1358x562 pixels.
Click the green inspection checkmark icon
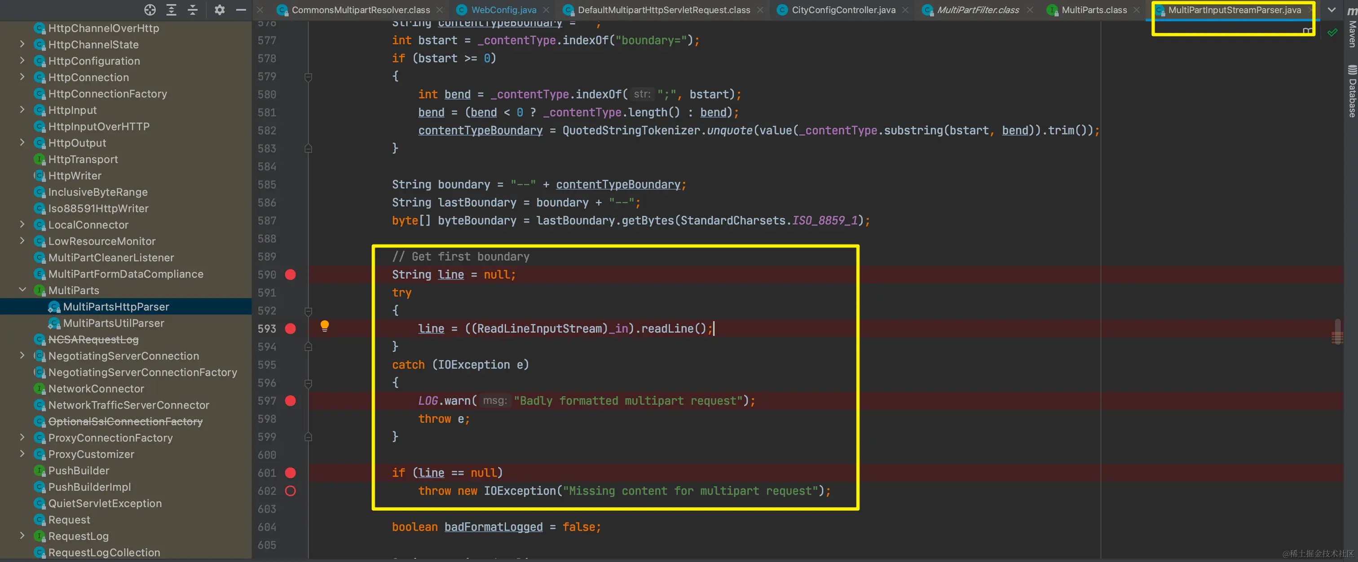point(1332,33)
